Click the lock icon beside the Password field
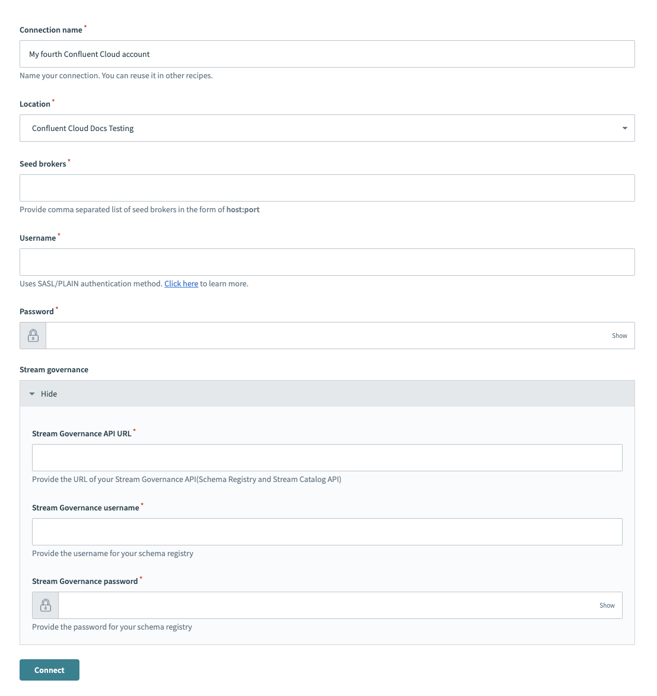Image resolution: width=657 pixels, height=696 pixels. pos(32,335)
